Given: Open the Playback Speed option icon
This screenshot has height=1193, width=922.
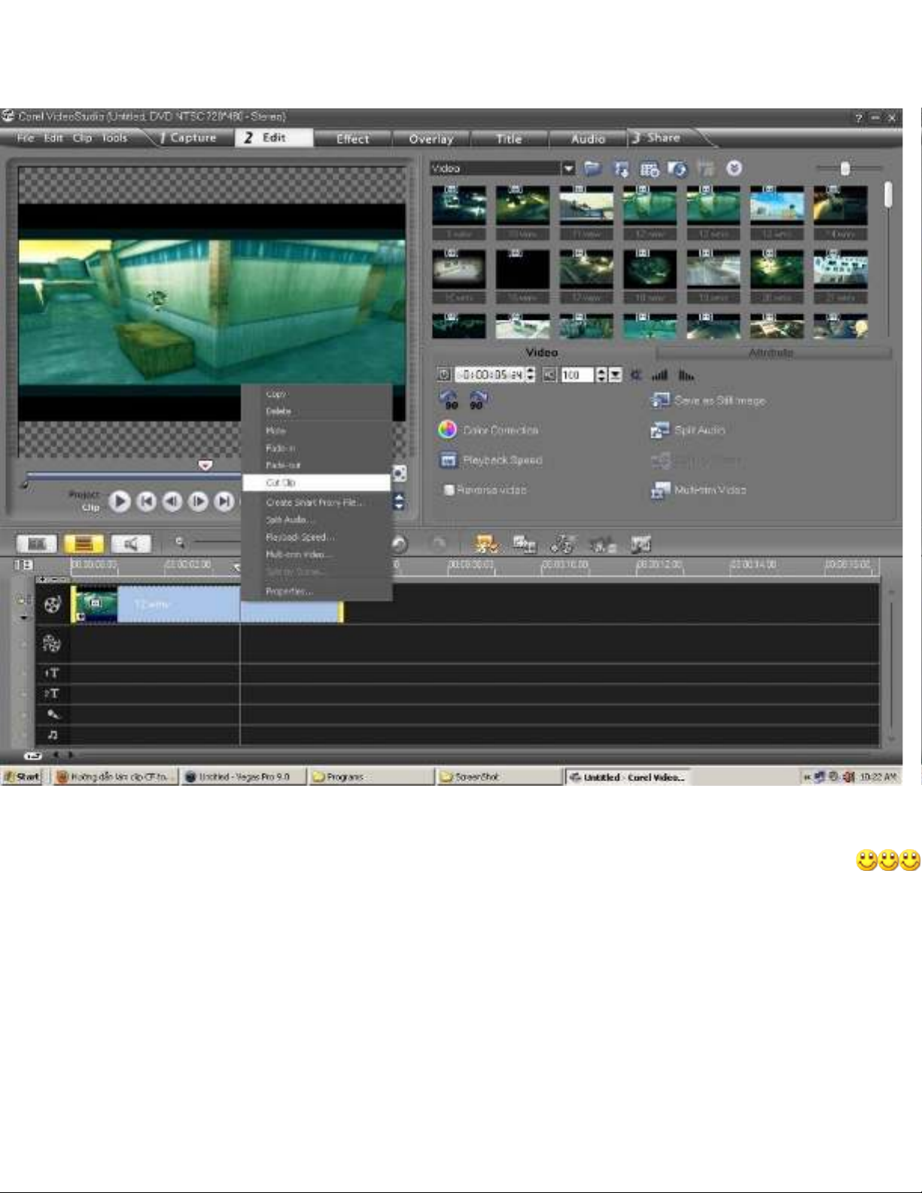Looking at the screenshot, I should pos(448,460).
